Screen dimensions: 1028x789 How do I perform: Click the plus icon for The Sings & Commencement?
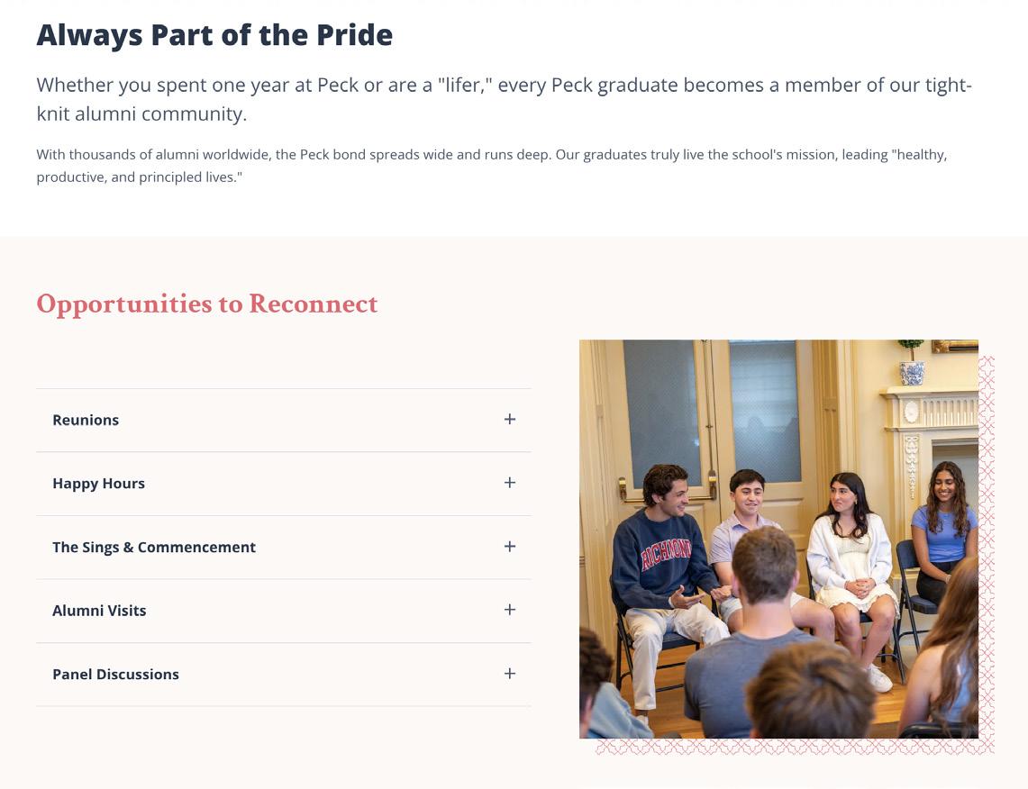point(510,547)
